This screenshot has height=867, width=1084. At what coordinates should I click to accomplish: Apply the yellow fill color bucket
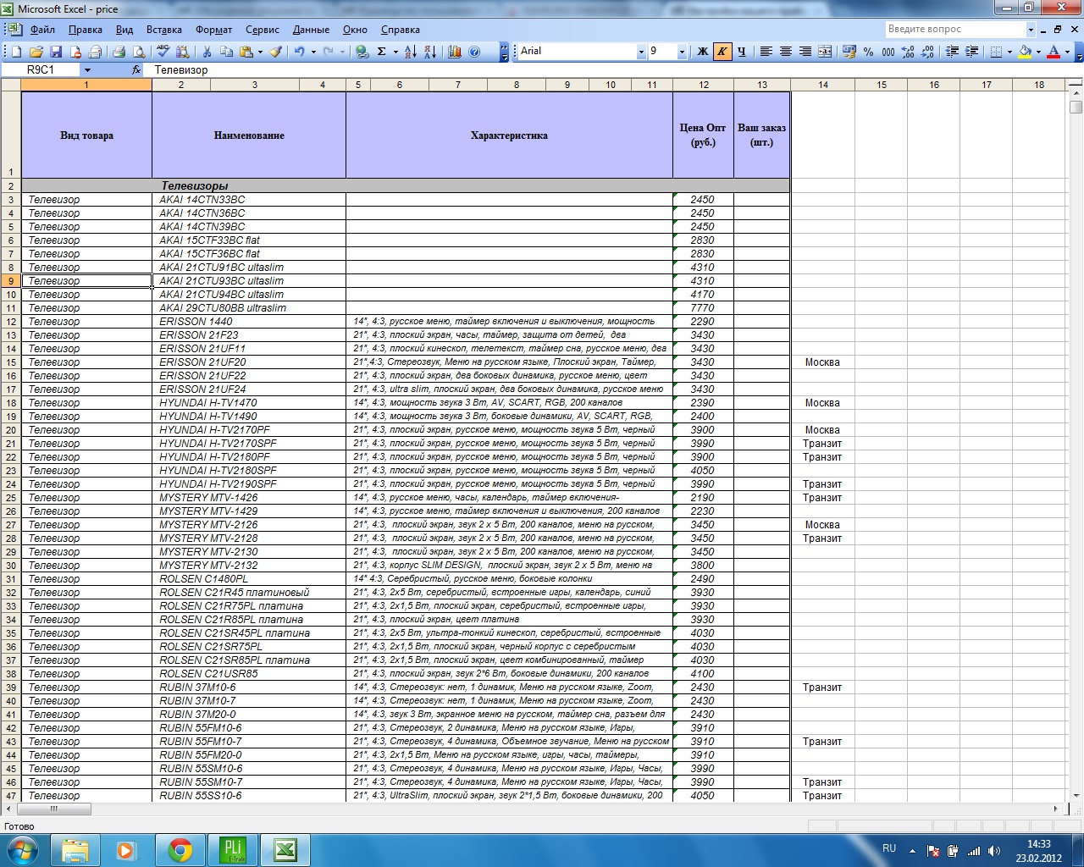click(1026, 52)
